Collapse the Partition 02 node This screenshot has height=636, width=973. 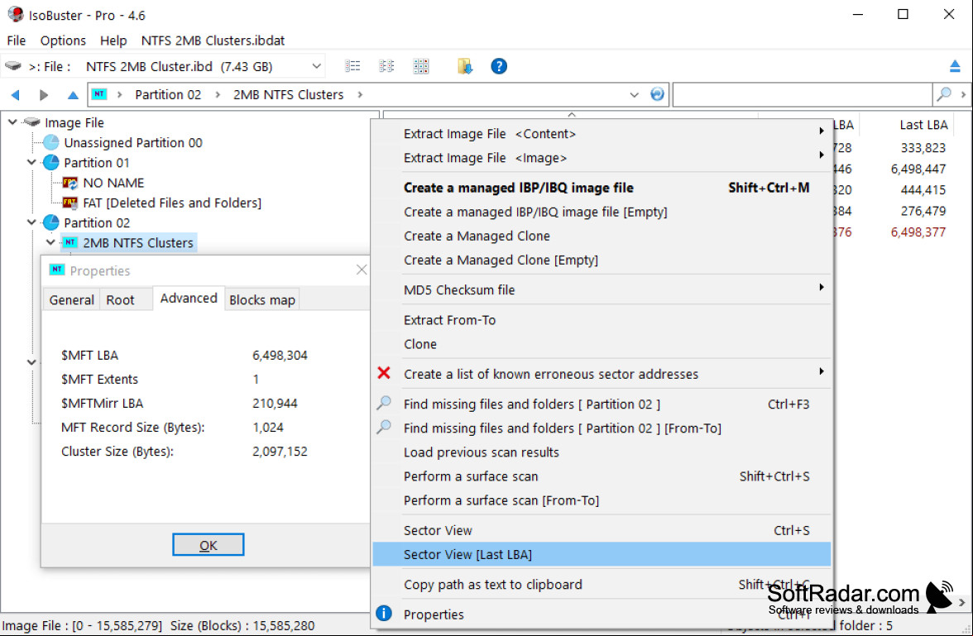pos(31,222)
